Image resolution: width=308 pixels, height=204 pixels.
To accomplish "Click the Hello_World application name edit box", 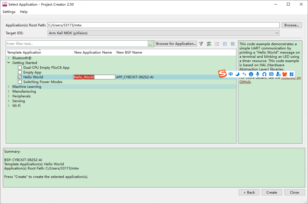I will 94,77.
